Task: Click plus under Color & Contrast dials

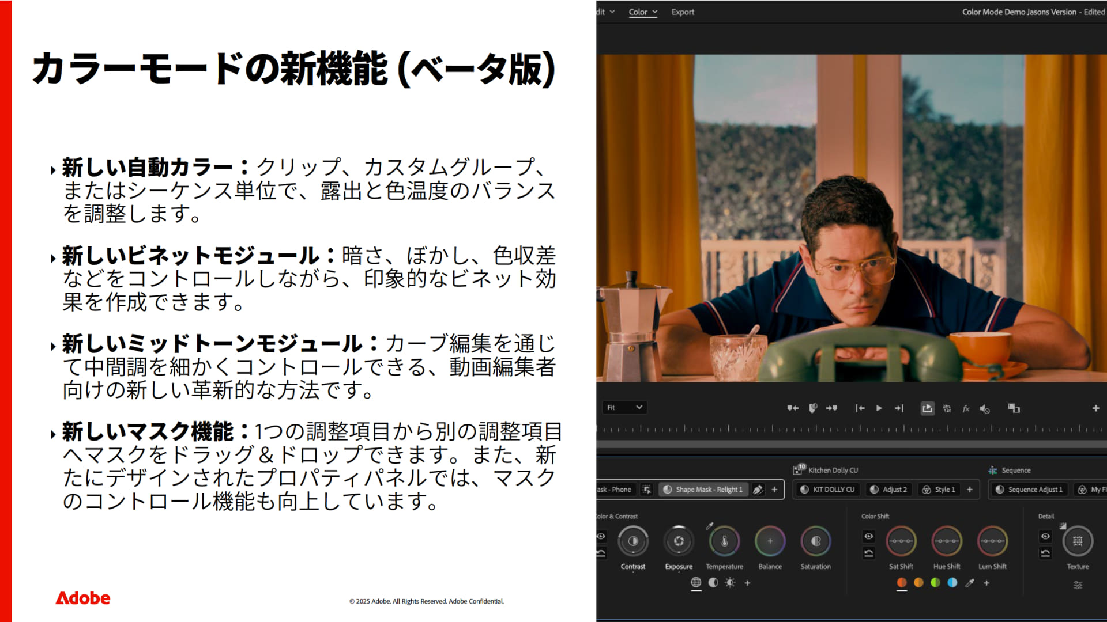Action: 747,583
